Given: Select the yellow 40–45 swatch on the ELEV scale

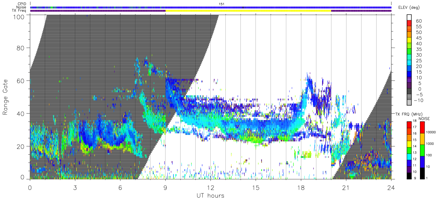Looking at the screenshot, I should tap(410, 40).
